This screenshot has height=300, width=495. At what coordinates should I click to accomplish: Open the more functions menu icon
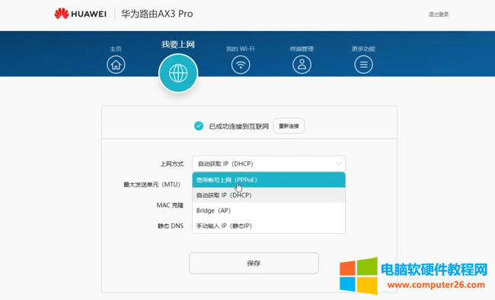pos(363,65)
